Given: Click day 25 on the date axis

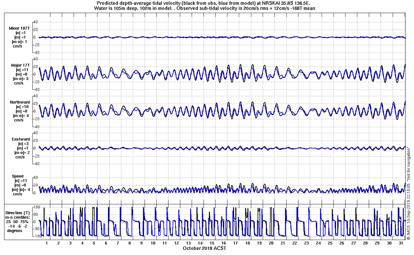Looking at the screenshot, I should [x=330, y=243].
